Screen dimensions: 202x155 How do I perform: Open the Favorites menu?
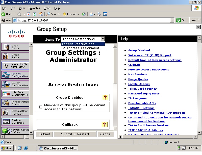click(x=34, y=8)
